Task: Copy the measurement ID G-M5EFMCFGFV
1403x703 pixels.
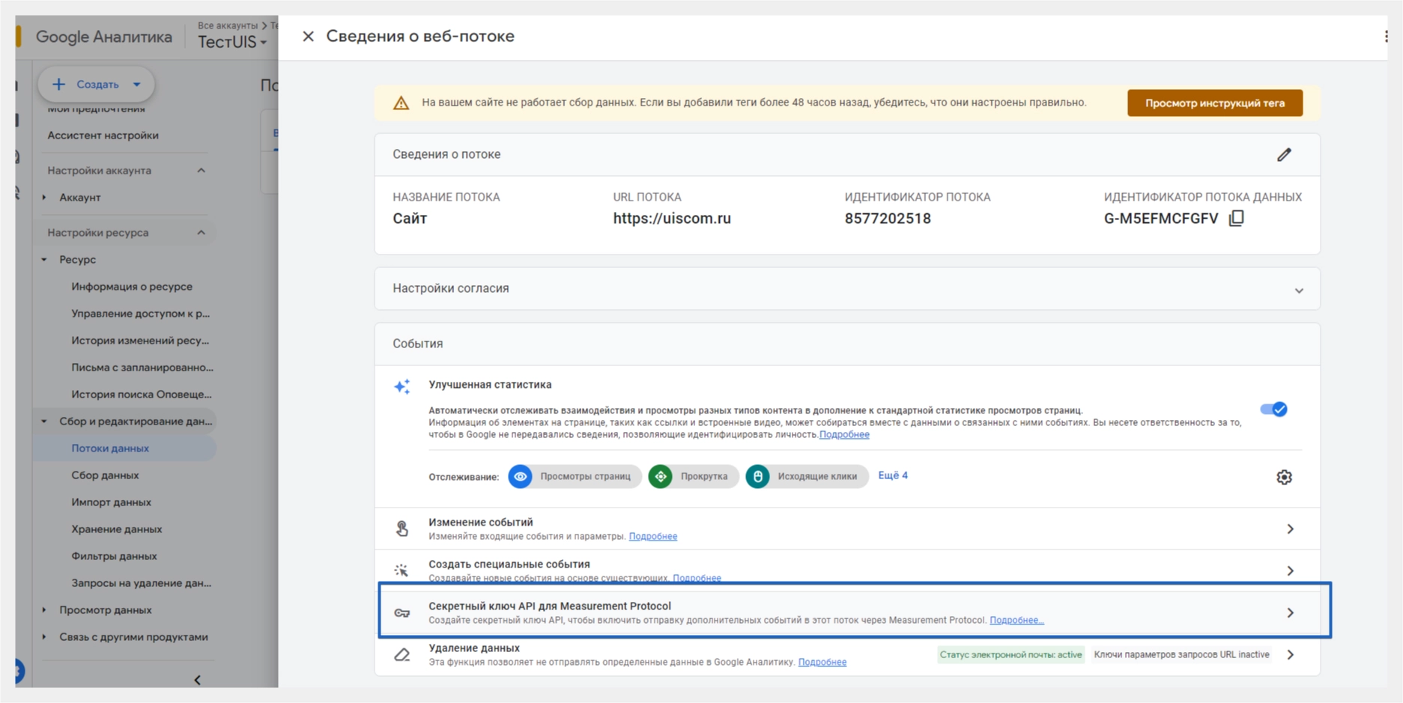Action: coord(1237,218)
